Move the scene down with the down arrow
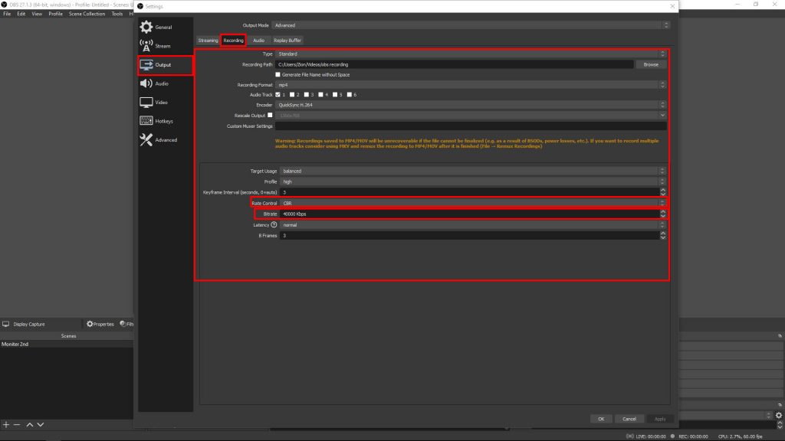Image resolution: width=785 pixels, height=441 pixels. (41, 424)
